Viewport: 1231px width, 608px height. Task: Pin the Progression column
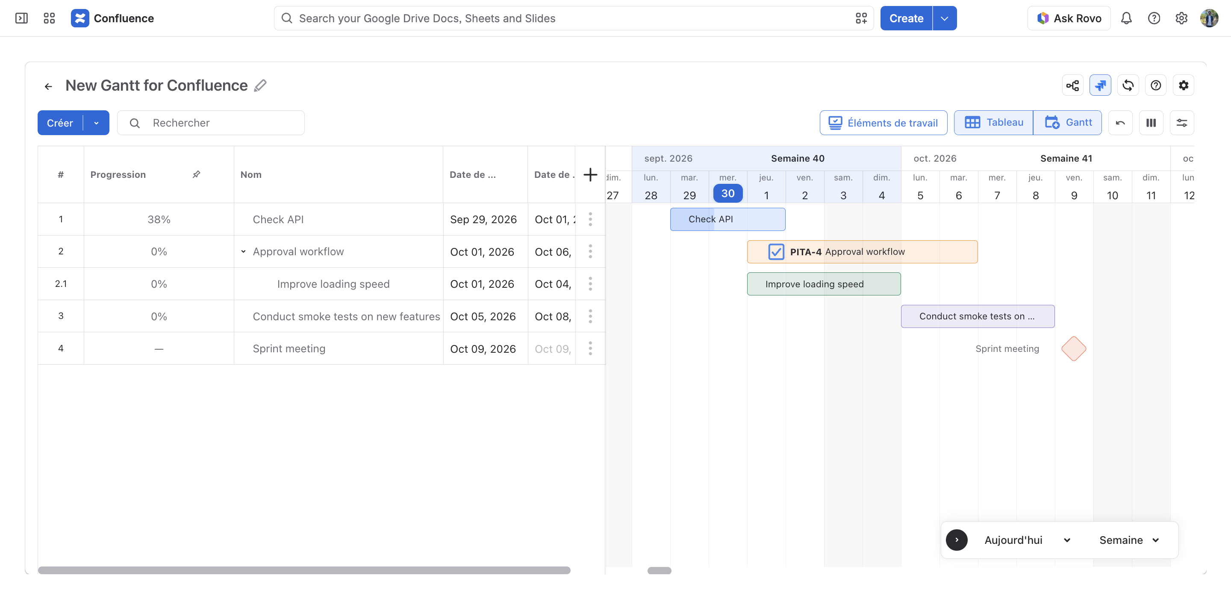[197, 174]
